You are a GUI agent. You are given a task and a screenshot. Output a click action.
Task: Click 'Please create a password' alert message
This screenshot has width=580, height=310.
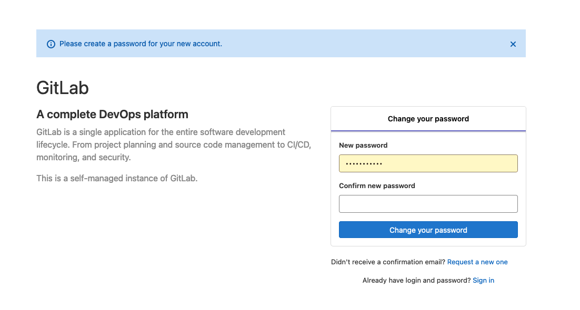point(141,44)
